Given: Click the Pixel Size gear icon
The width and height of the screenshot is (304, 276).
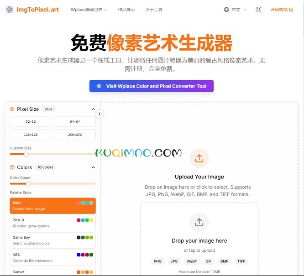Looking at the screenshot, I should click(x=12, y=109).
